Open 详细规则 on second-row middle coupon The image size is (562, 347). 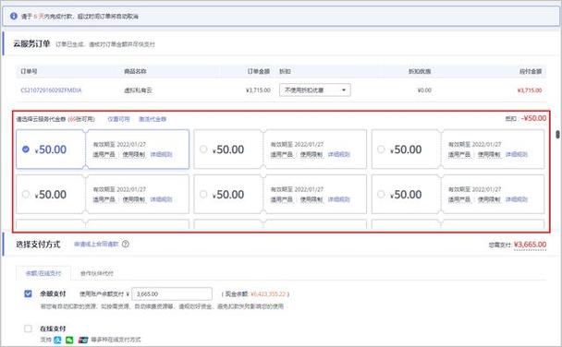(x=339, y=199)
